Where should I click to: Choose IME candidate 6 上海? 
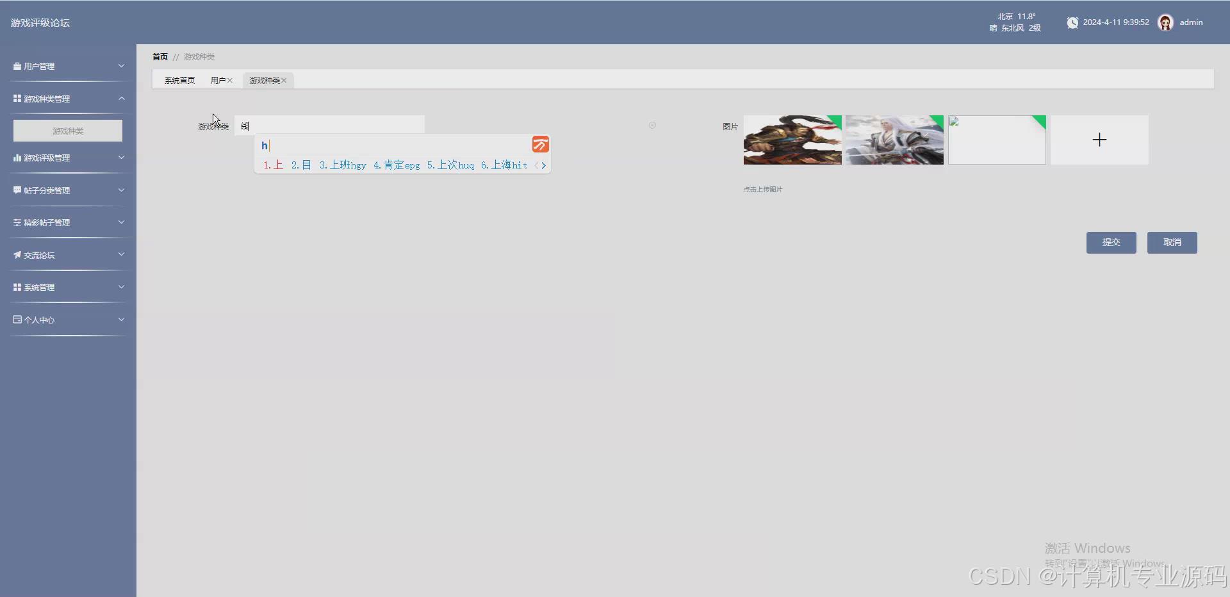(504, 165)
